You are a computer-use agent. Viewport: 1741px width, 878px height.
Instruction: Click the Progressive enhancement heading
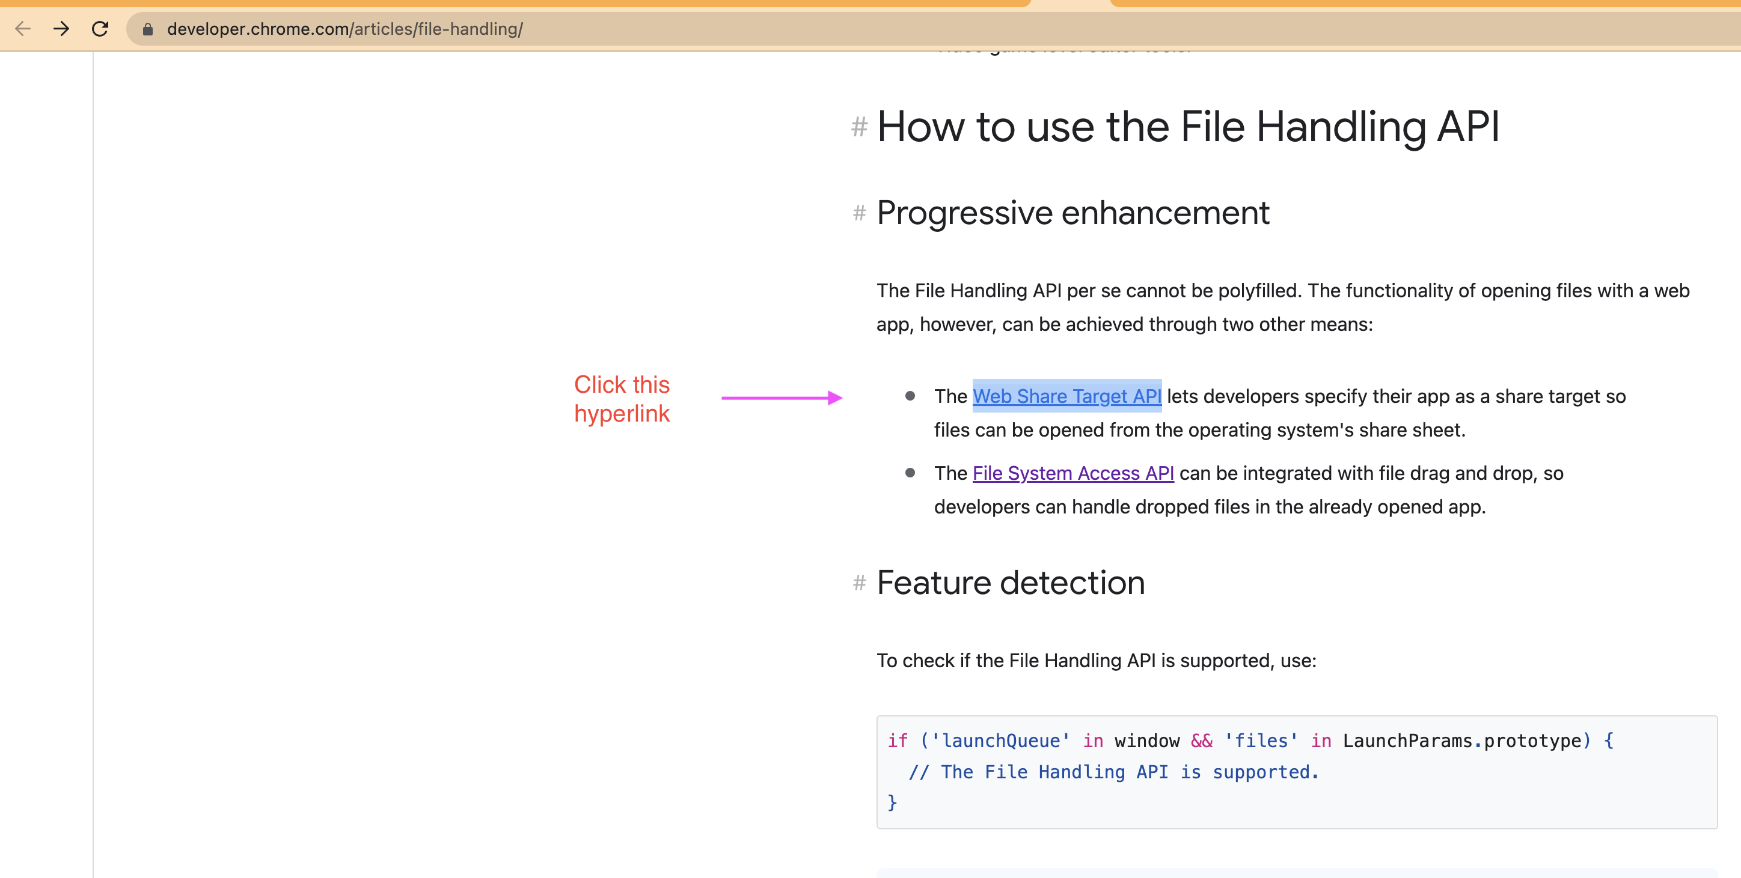tap(1072, 213)
